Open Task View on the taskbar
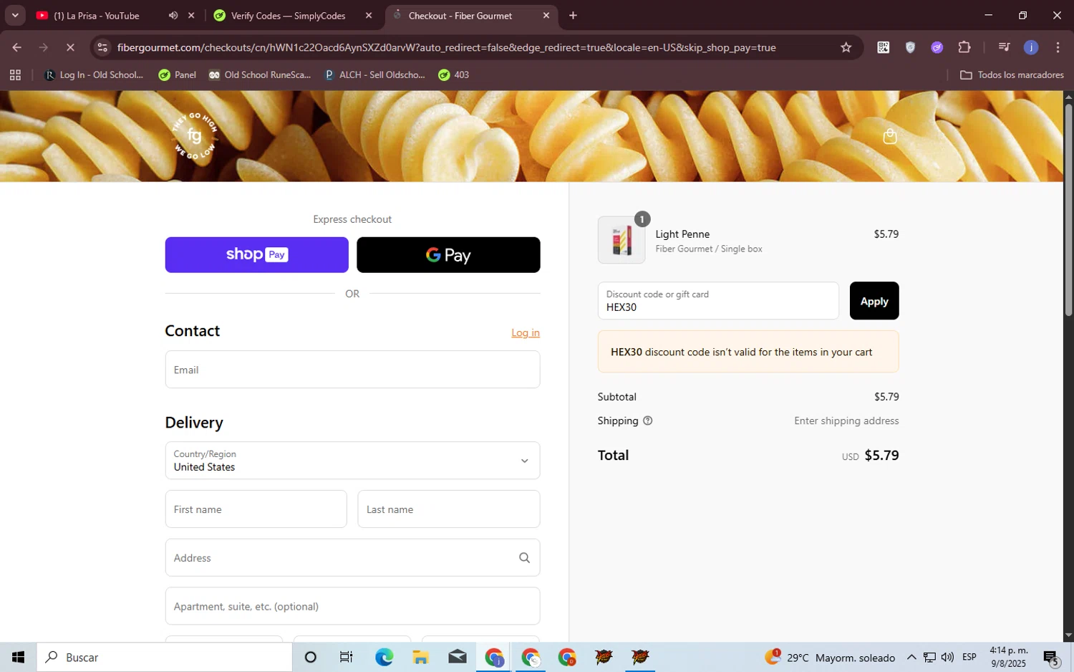 [347, 657]
